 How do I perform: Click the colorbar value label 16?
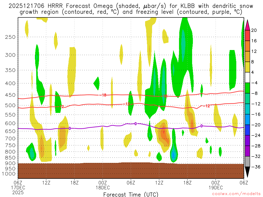click(x=254, y=41)
